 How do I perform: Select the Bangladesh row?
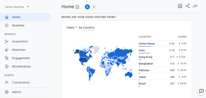click(163, 64)
